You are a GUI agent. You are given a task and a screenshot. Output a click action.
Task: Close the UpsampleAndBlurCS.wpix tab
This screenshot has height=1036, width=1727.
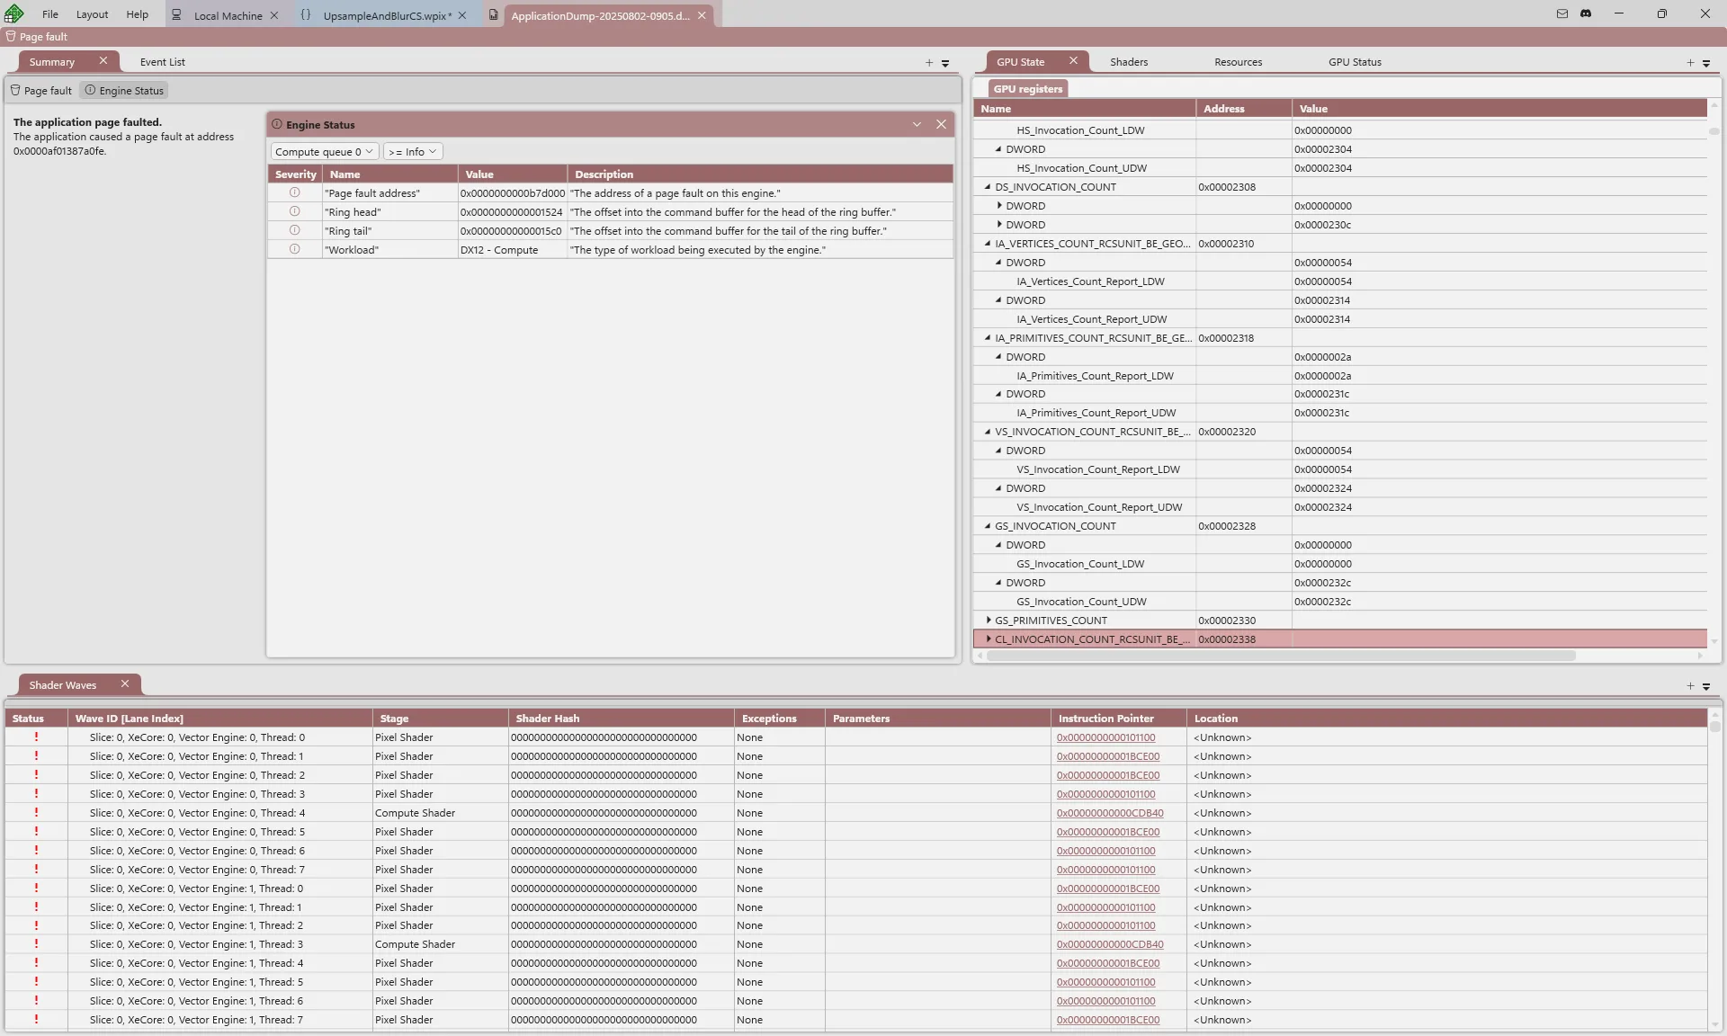pos(462,15)
